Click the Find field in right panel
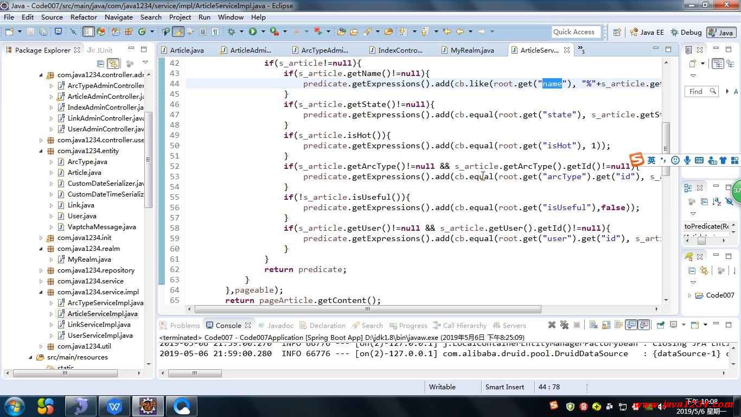 (701, 91)
